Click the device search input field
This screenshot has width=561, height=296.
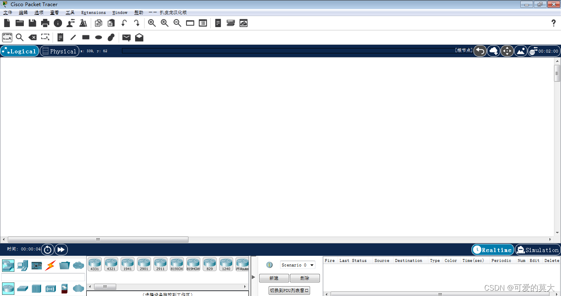tap(43, 277)
